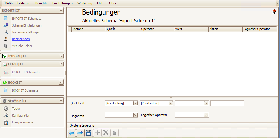This screenshot has width=280, height=138.
Task: Sort by Logischer Operator column header
Action: [260, 29]
